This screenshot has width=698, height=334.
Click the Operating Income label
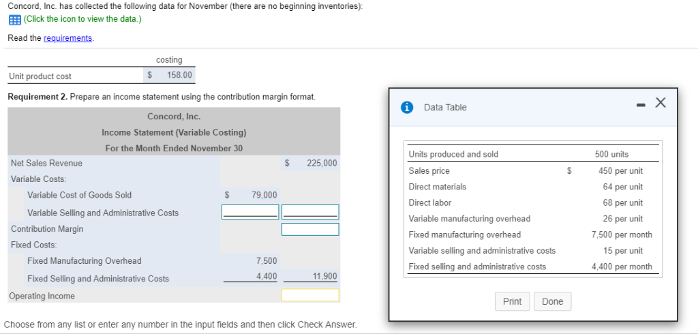pos(42,296)
